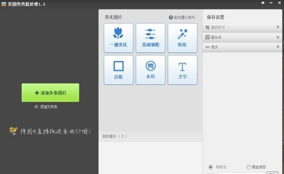
Task: Select the 覆盖原图 overwrite original radio button
Action: coord(249,167)
